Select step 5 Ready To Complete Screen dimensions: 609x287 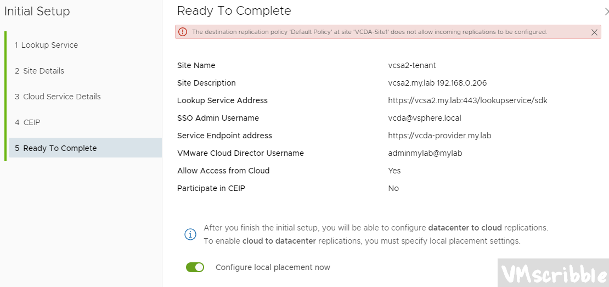(55, 148)
